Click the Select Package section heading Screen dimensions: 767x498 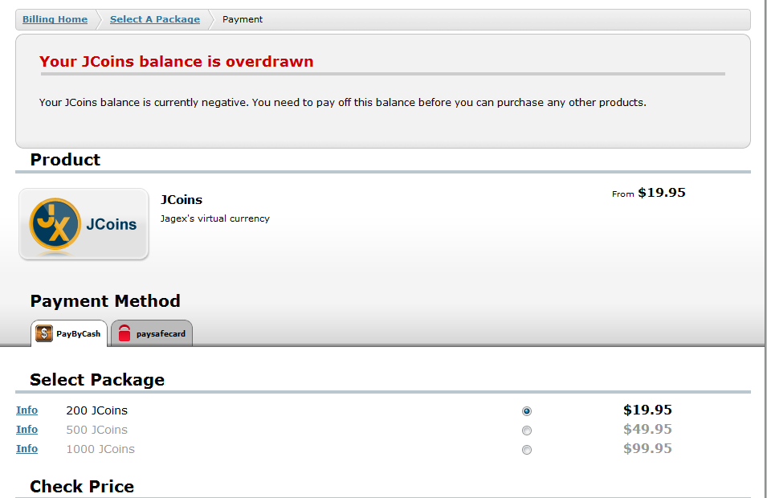tap(97, 380)
